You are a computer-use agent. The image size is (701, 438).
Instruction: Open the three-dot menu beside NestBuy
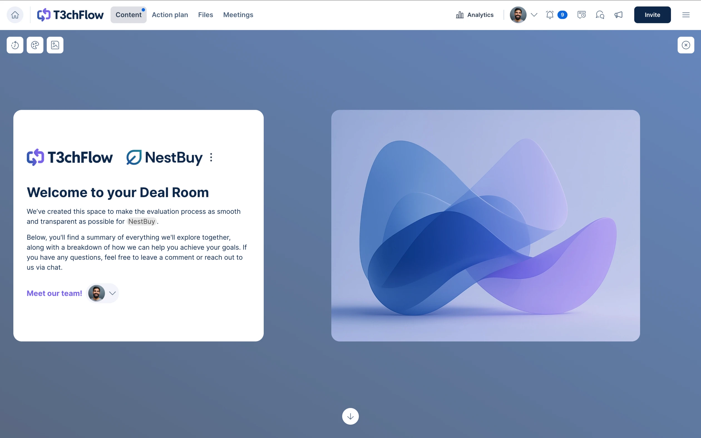(x=211, y=157)
